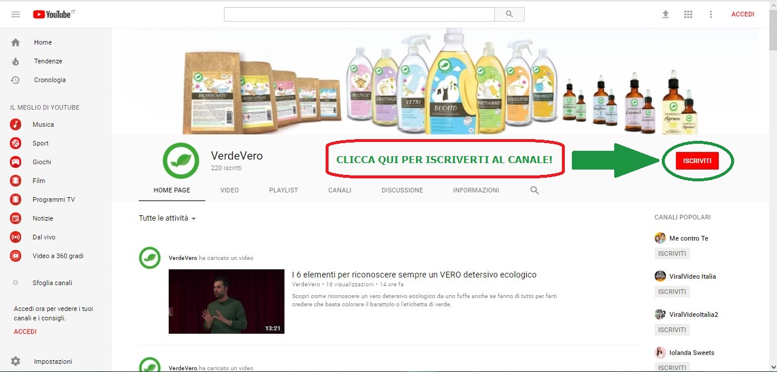Click Me contro Te channel avatar

click(660, 238)
